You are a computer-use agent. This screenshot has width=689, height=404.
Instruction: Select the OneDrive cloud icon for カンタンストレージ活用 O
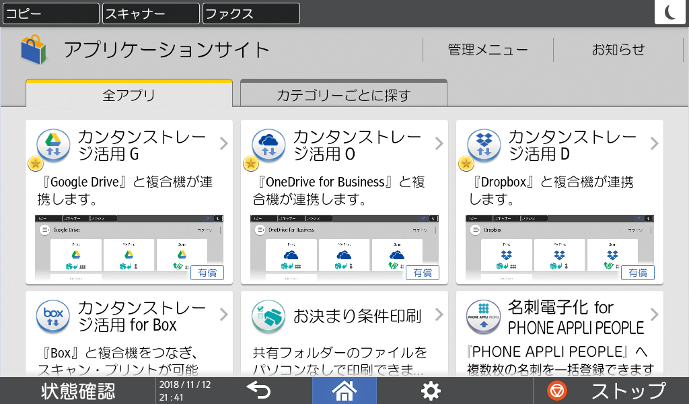(x=268, y=143)
